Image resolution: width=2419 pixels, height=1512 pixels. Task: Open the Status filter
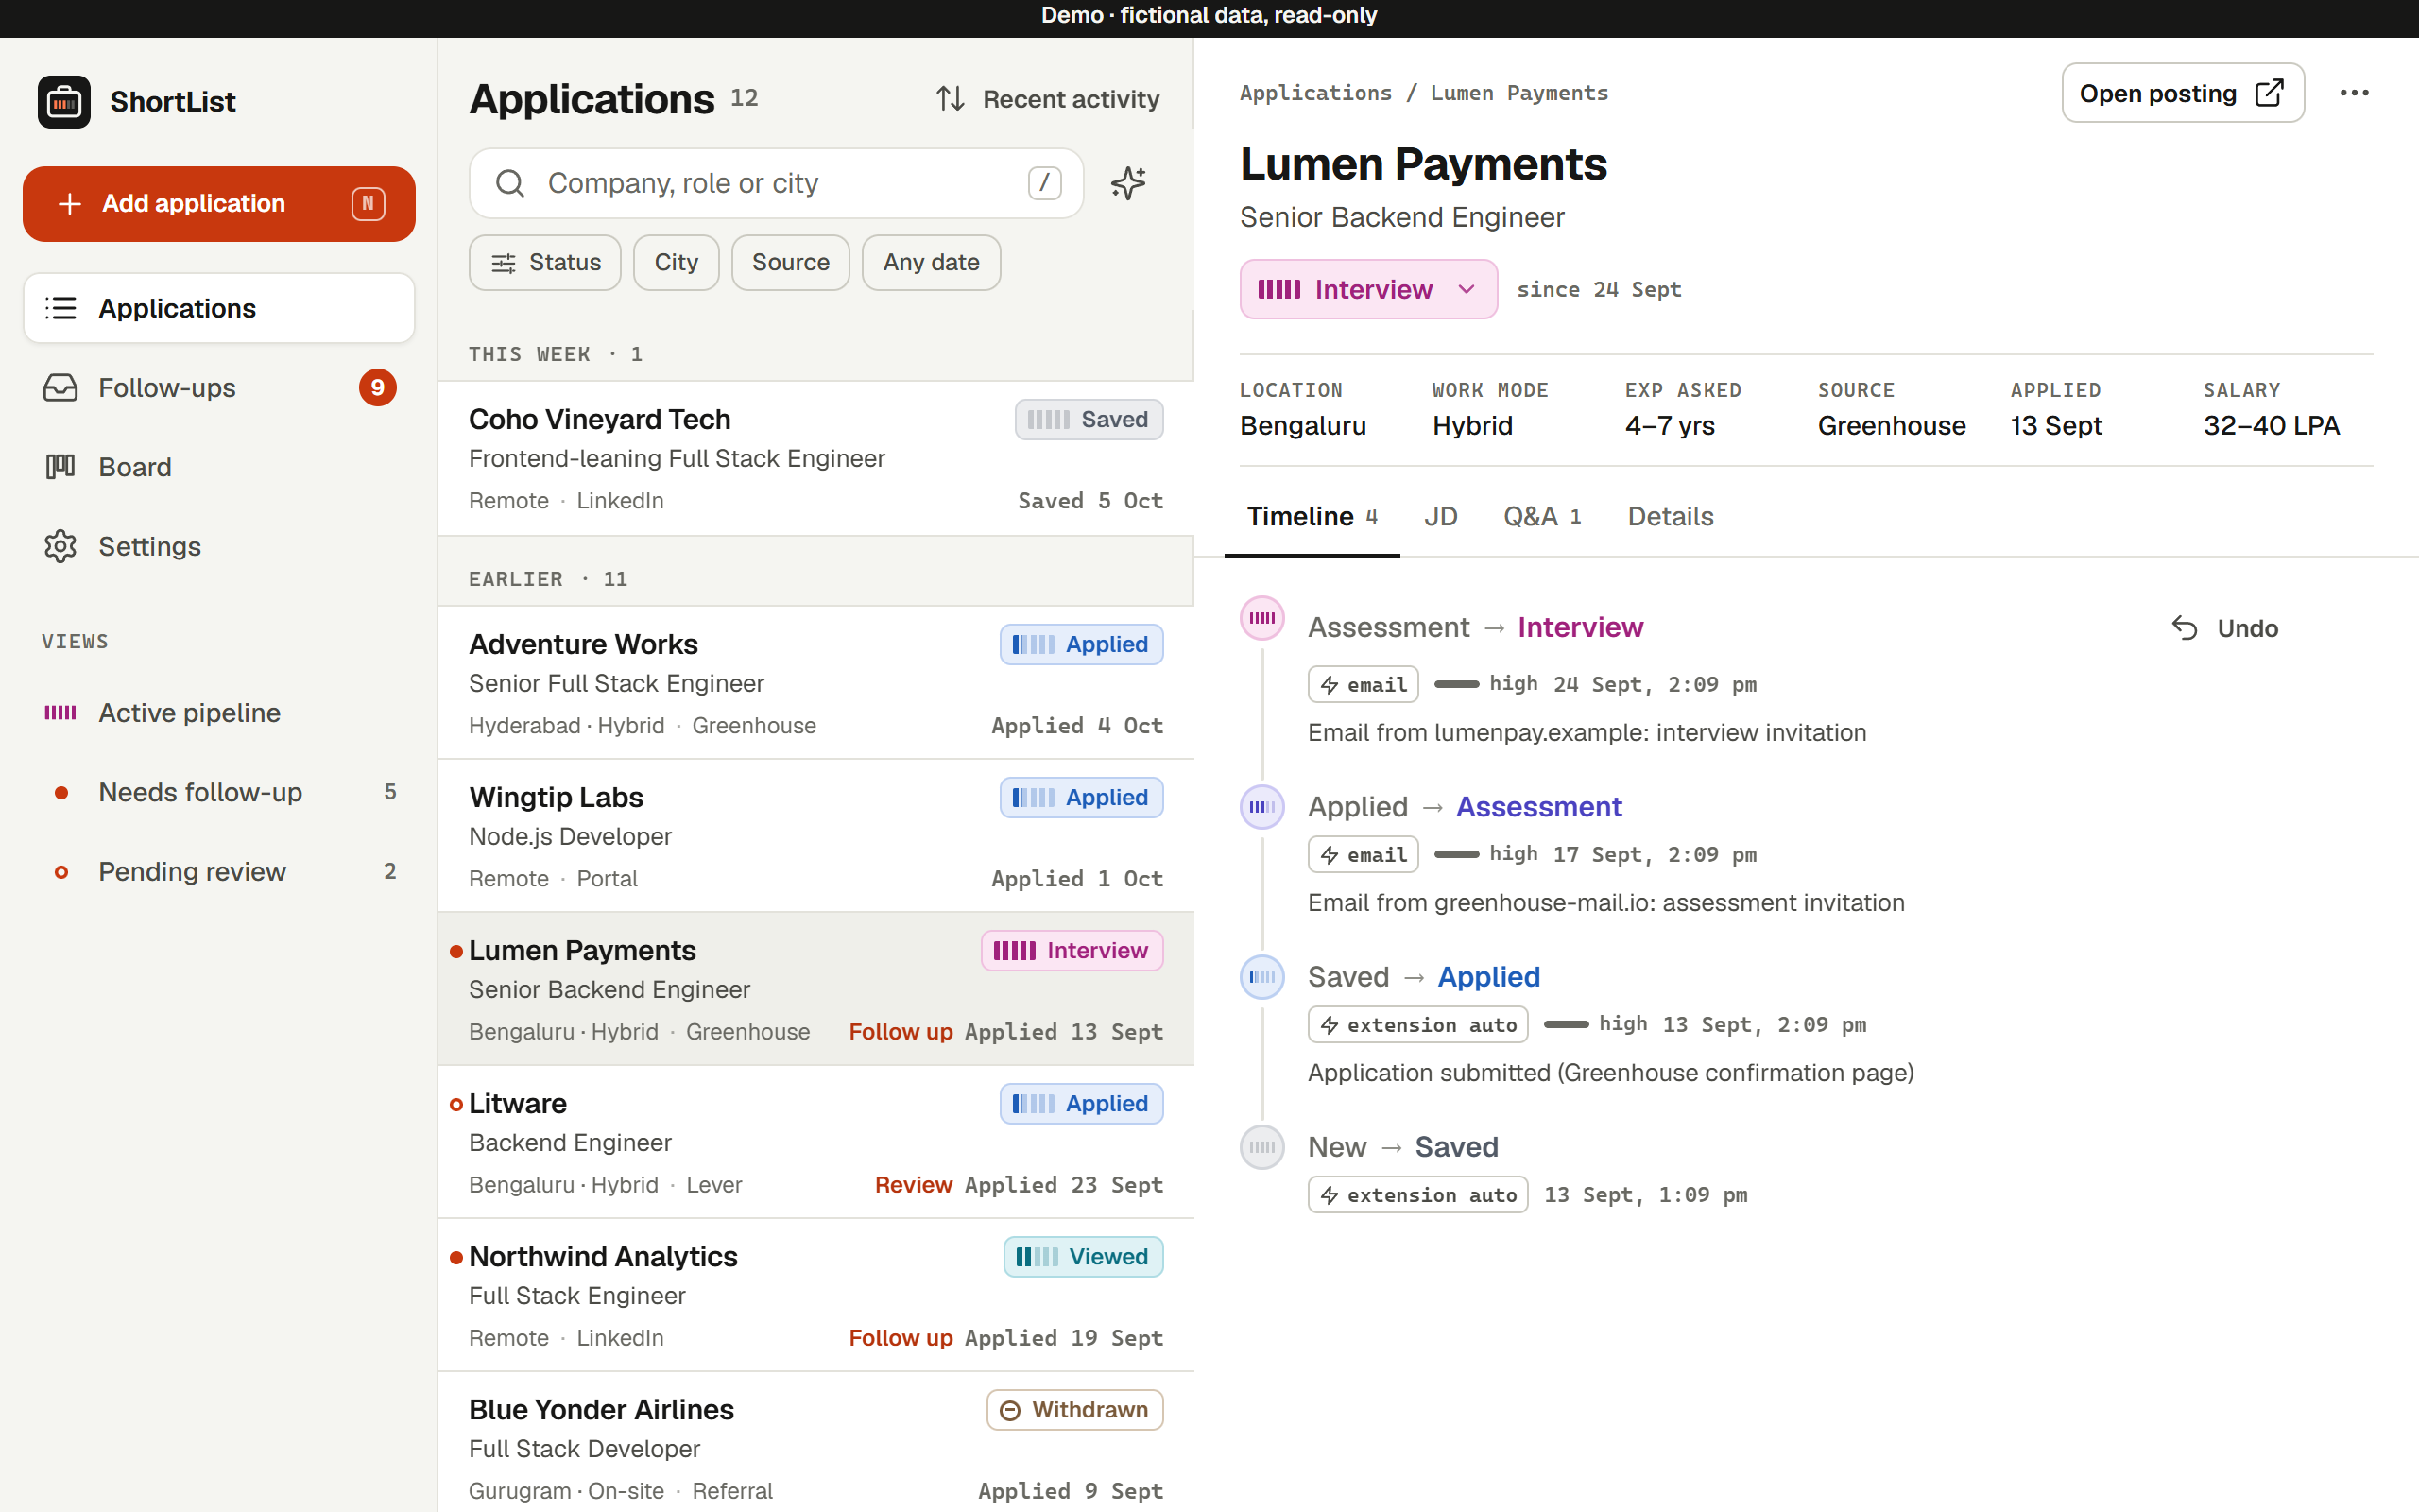click(545, 263)
